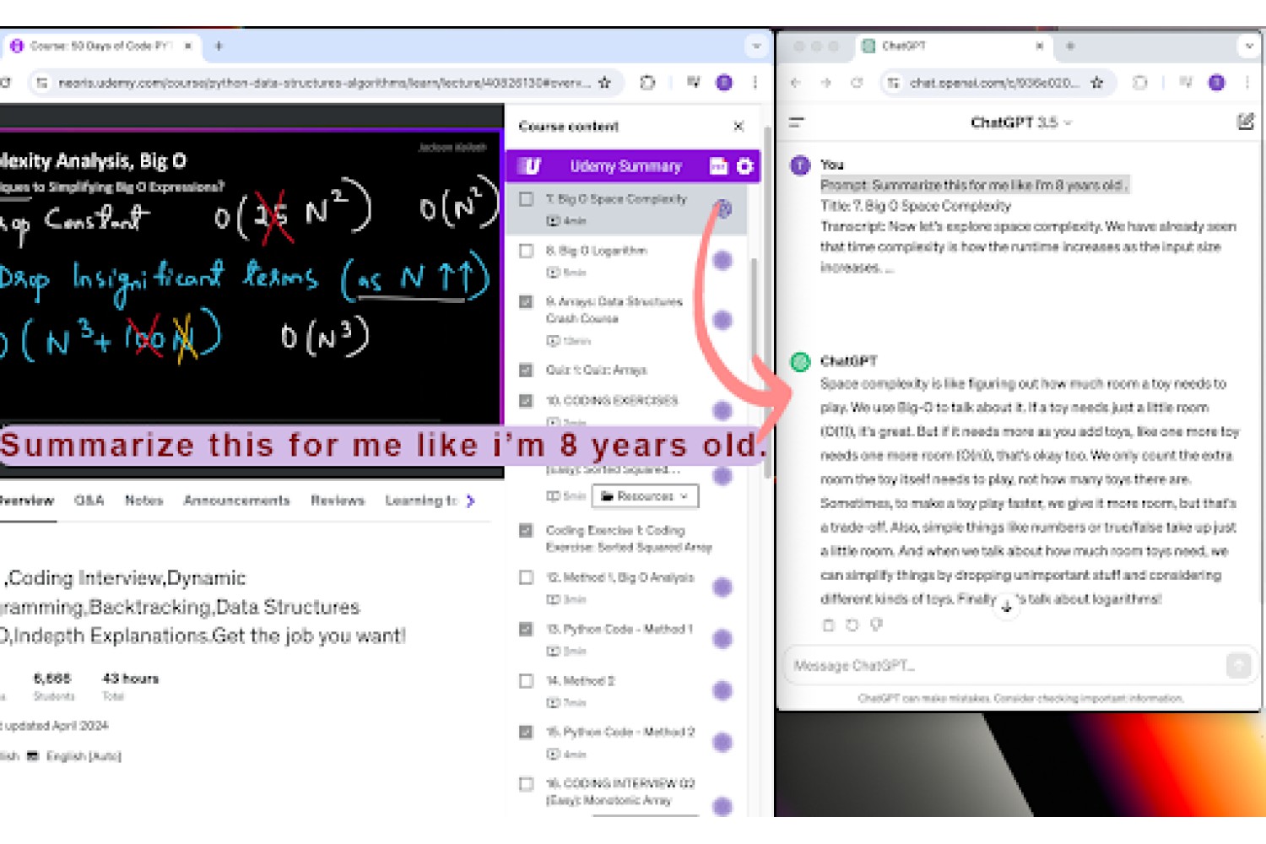Viewport: 1266px width, 844px height.
Task: Switch to the Q&A tab
Action: coord(89,500)
